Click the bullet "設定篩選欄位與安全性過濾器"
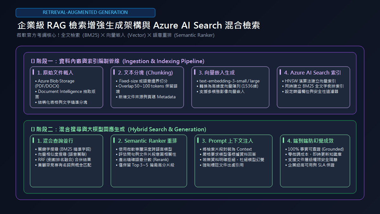The height and width of the screenshot is (214, 380). pyautogui.click(x=310, y=92)
